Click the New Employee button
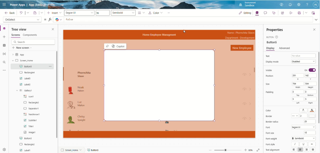The height and width of the screenshot is (153, 320). 242,48
